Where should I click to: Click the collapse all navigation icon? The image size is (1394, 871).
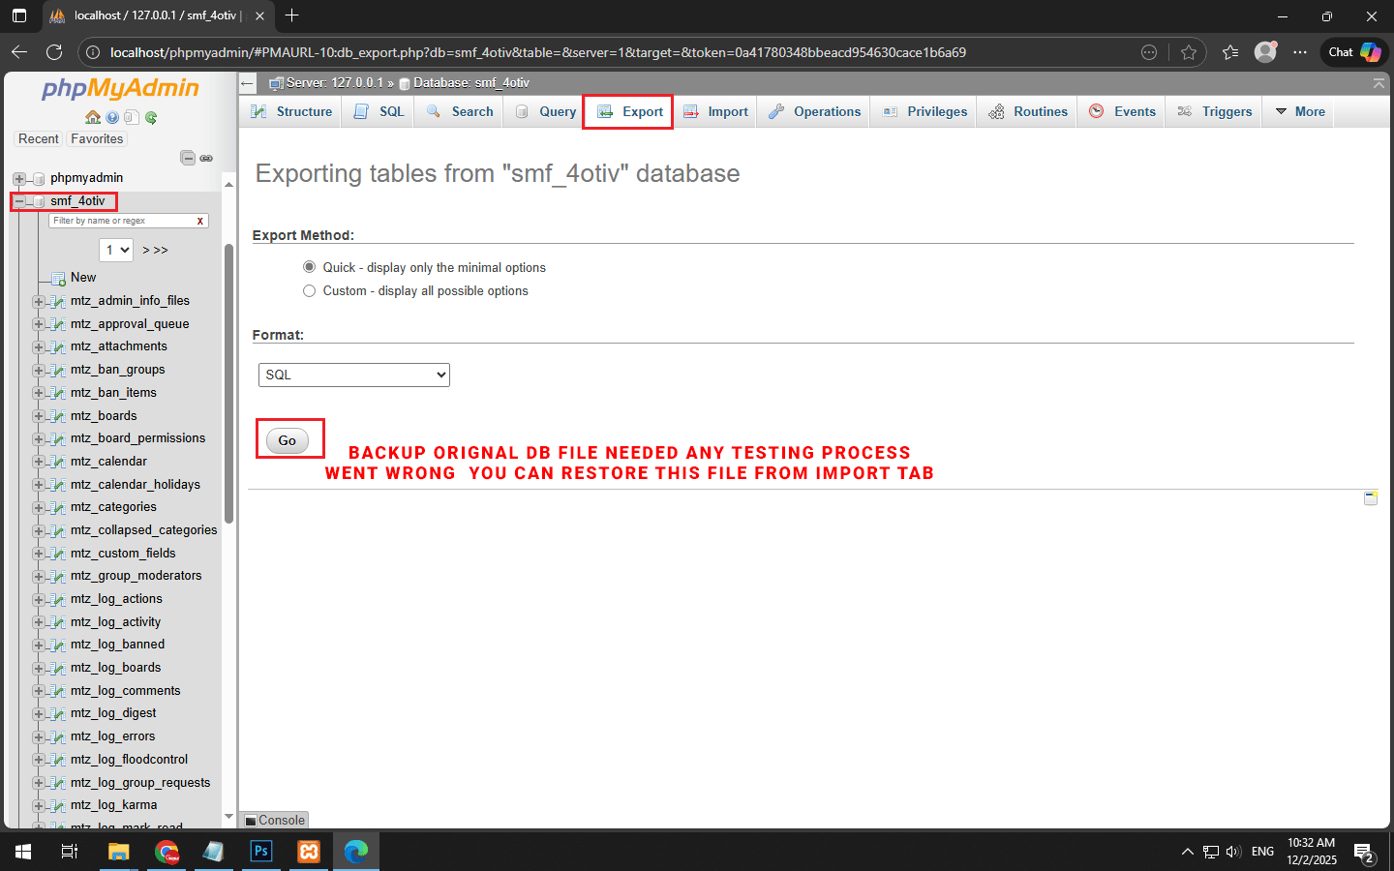pyautogui.click(x=188, y=158)
